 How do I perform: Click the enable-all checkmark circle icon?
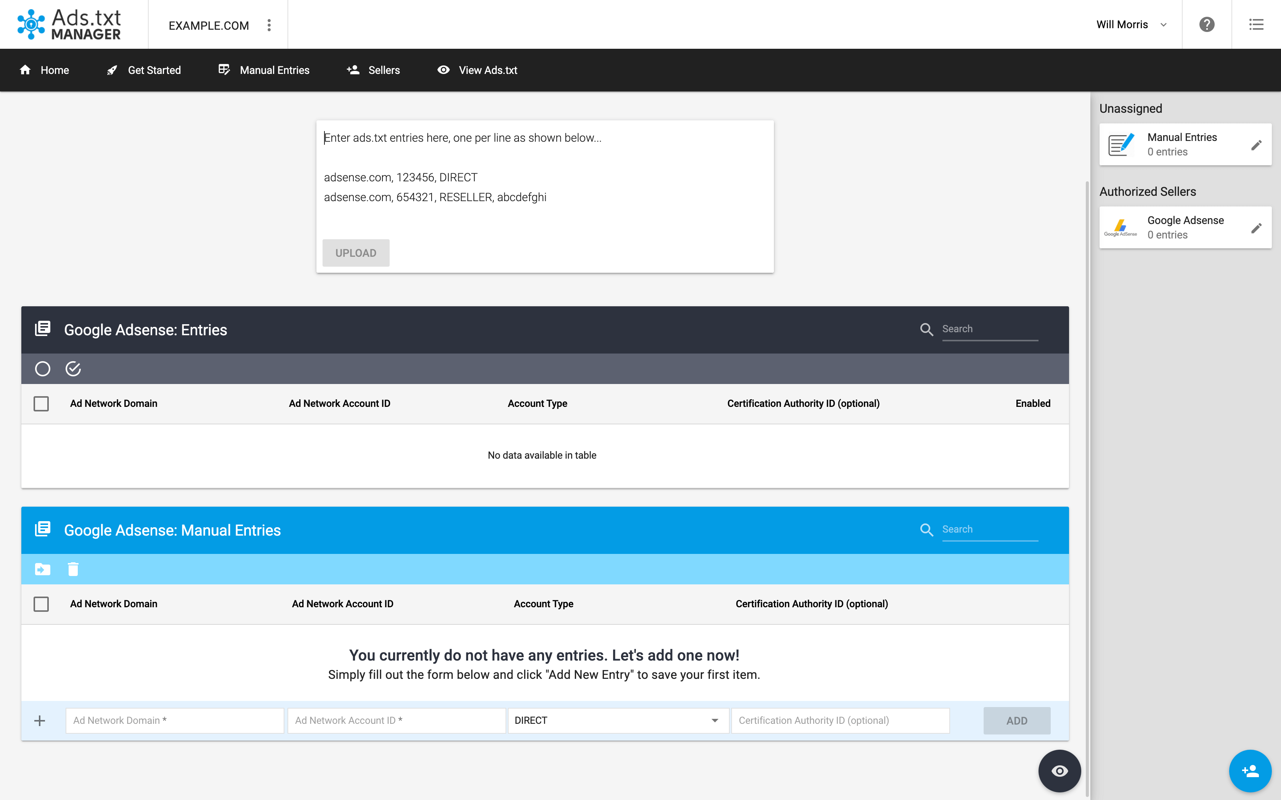[x=73, y=369]
